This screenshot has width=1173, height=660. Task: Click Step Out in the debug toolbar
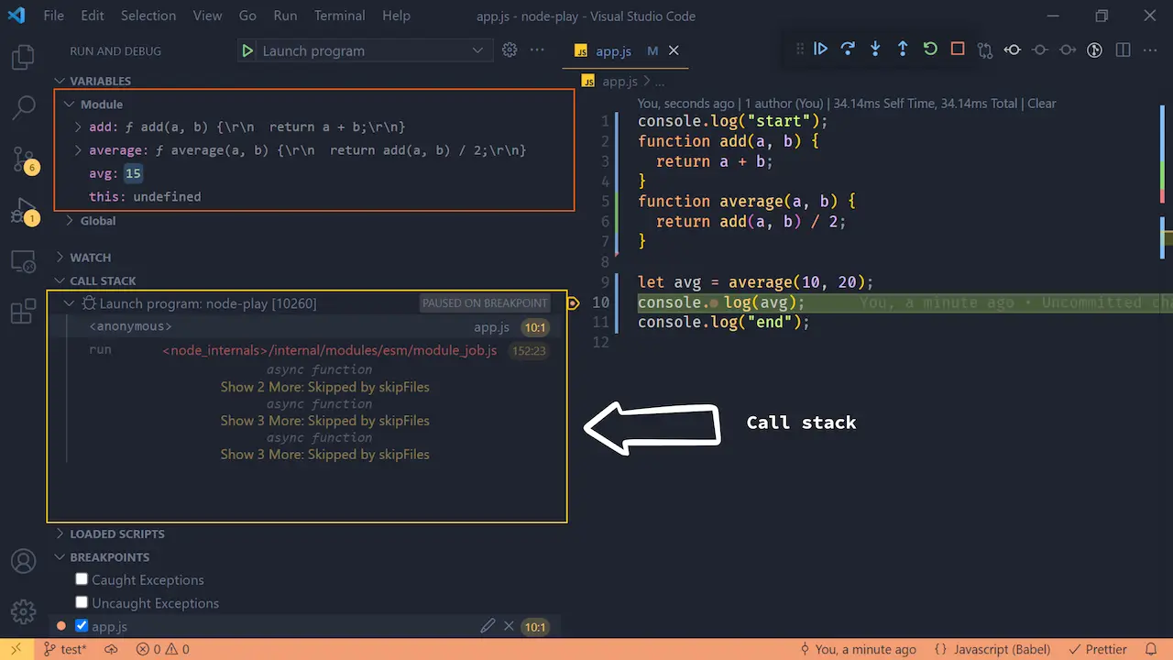tap(903, 49)
